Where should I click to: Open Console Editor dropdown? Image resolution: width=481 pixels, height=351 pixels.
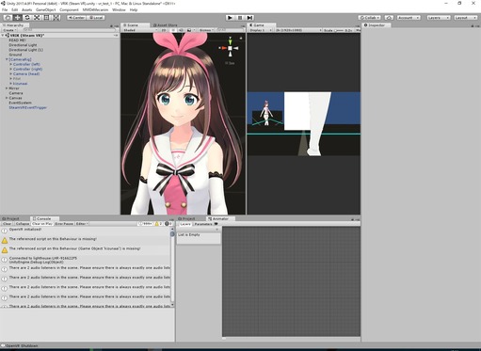(x=82, y=224)
